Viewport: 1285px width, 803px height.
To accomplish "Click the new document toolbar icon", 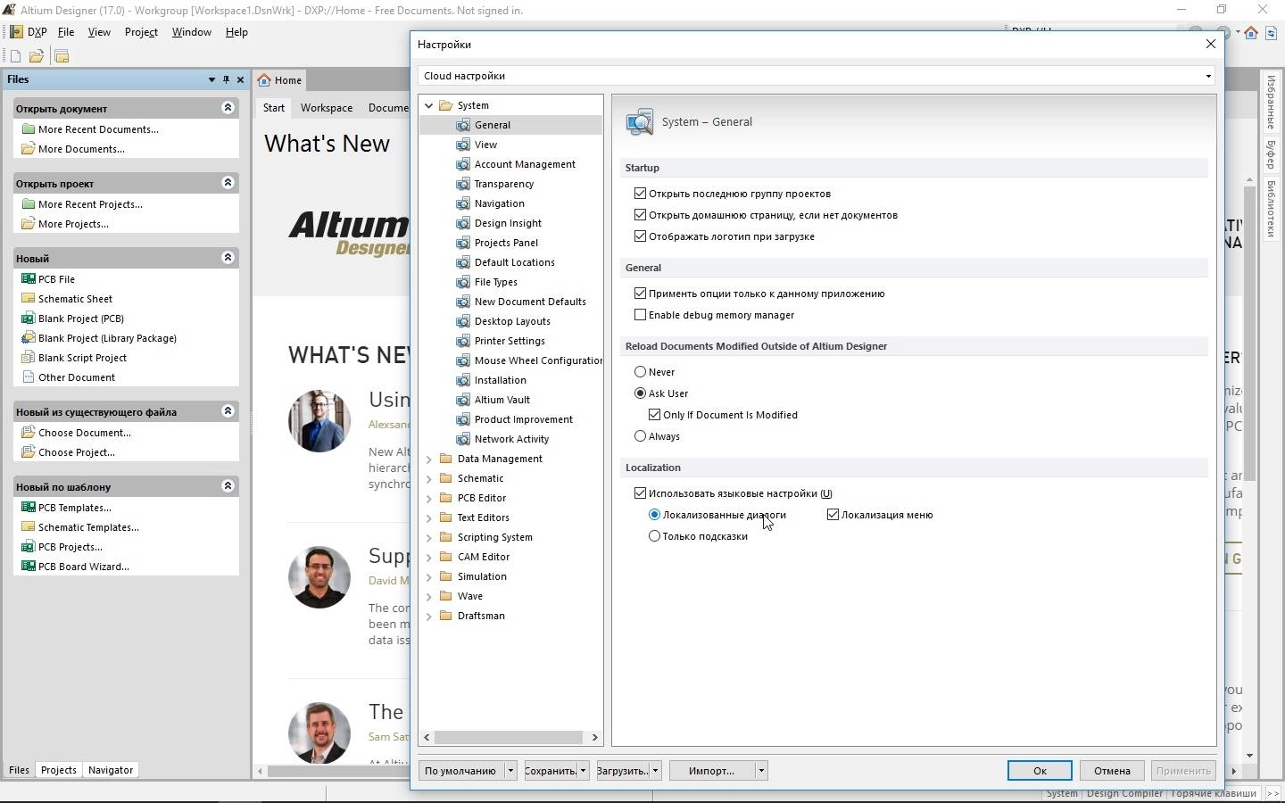I will [x=15, y=56].
